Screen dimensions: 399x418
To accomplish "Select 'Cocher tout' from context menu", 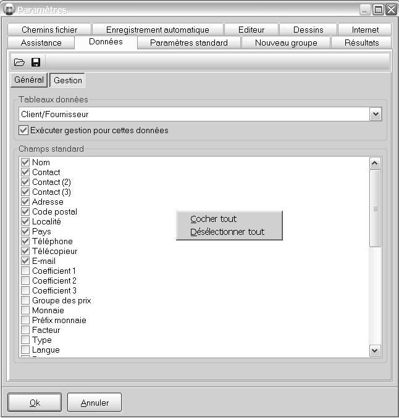I will tap(229, 219).
